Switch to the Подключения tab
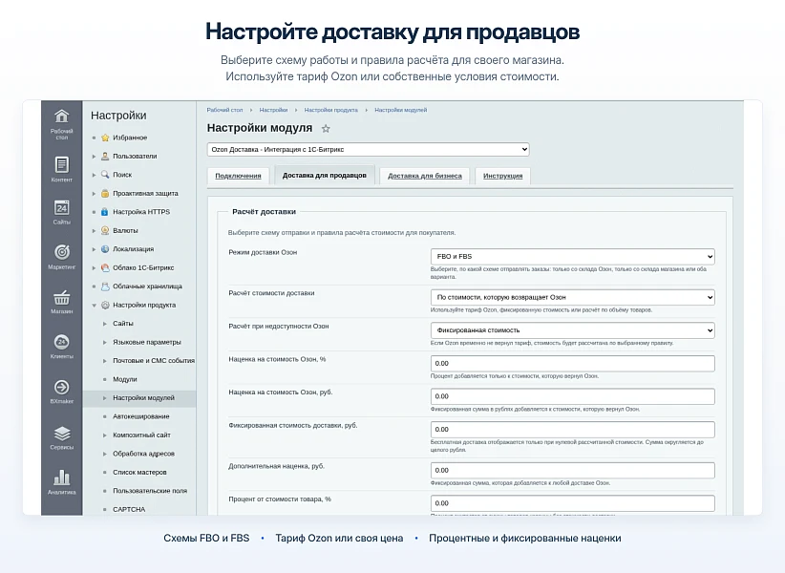 click(x=239, y=176)
